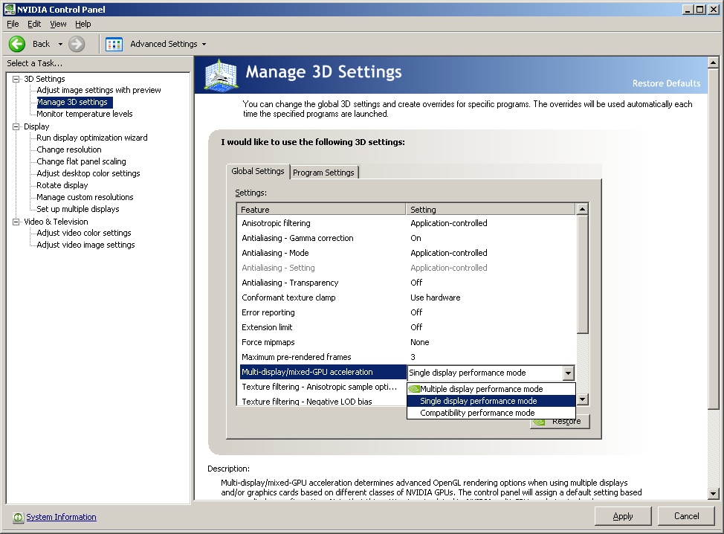724x534 pixels.
Task: Open the Help menu
Action: (83, 24)
